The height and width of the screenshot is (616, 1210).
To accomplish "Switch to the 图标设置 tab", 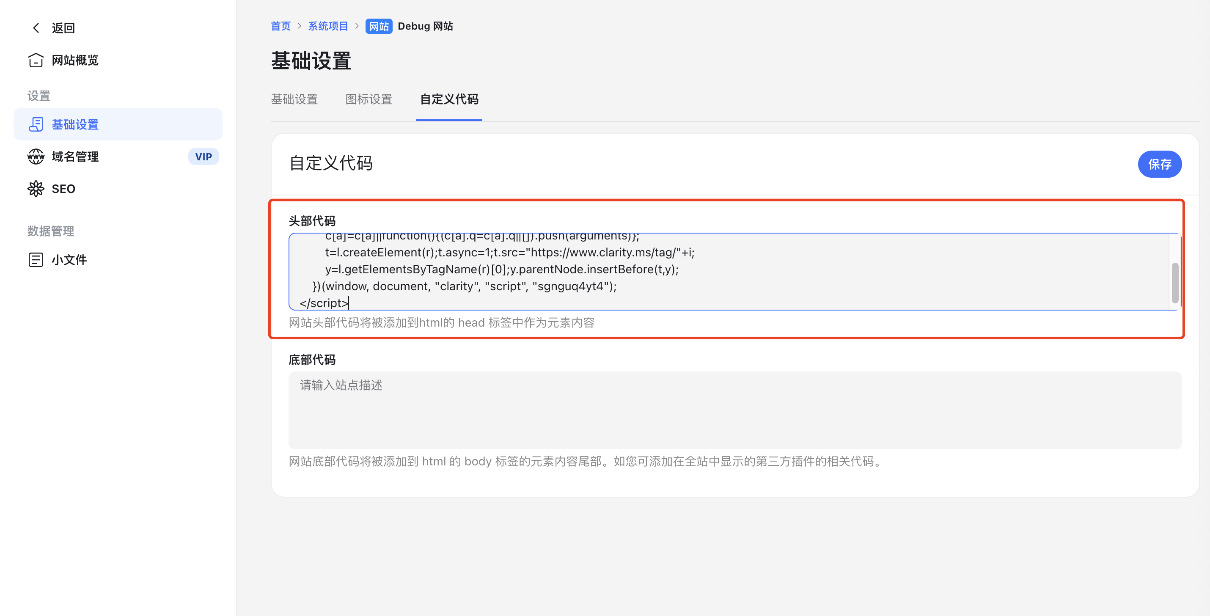I will pyautogui.click(x=369, y=99).
